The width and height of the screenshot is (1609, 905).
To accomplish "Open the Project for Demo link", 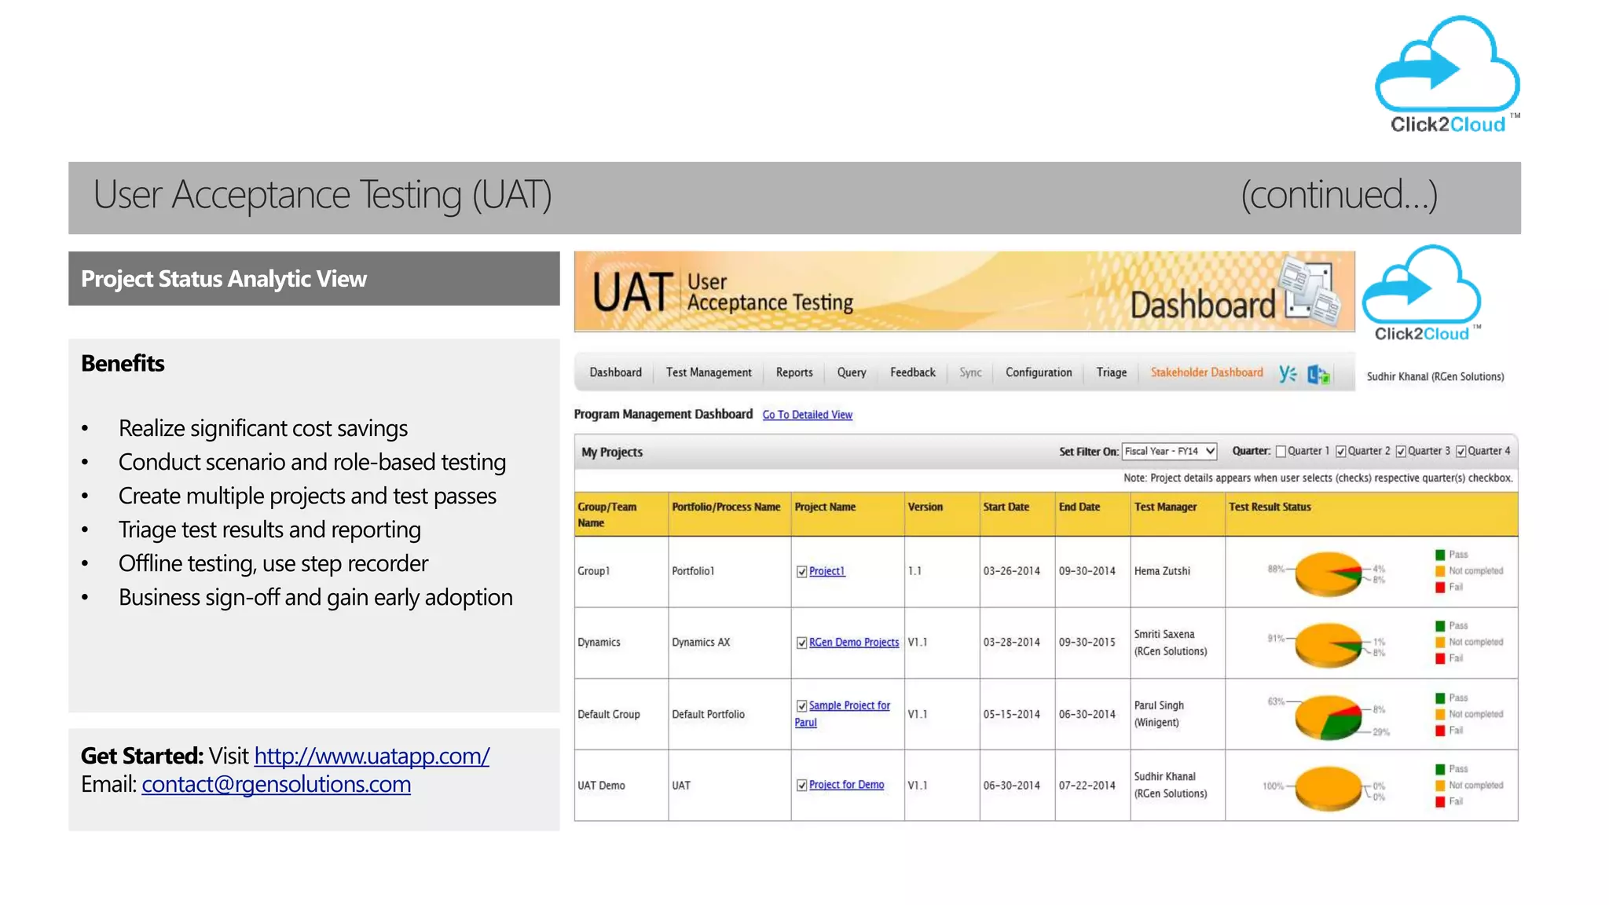I will click(x=846, y=785).
